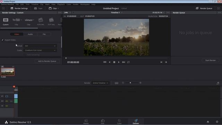Click the render settings vertical scrollbar
Screen dimensions: 222x125
click(x=61, y=42)
